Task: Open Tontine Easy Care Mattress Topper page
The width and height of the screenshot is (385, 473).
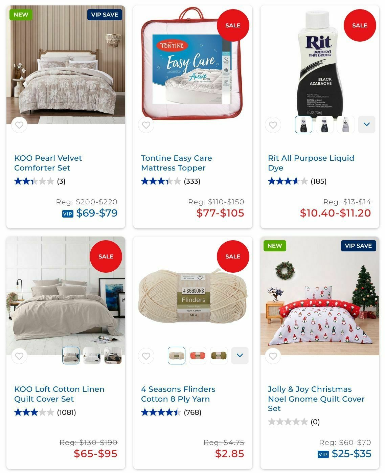Action: coord(176,163)
